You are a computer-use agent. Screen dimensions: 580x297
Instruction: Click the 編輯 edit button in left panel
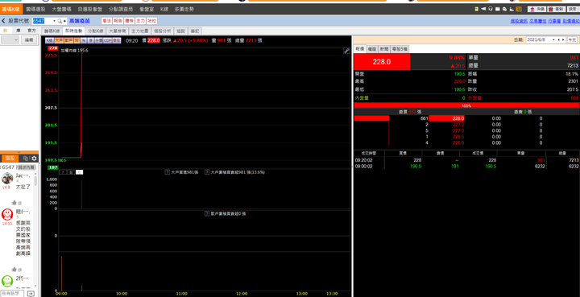pyautogui.click(x=29, y=40)
